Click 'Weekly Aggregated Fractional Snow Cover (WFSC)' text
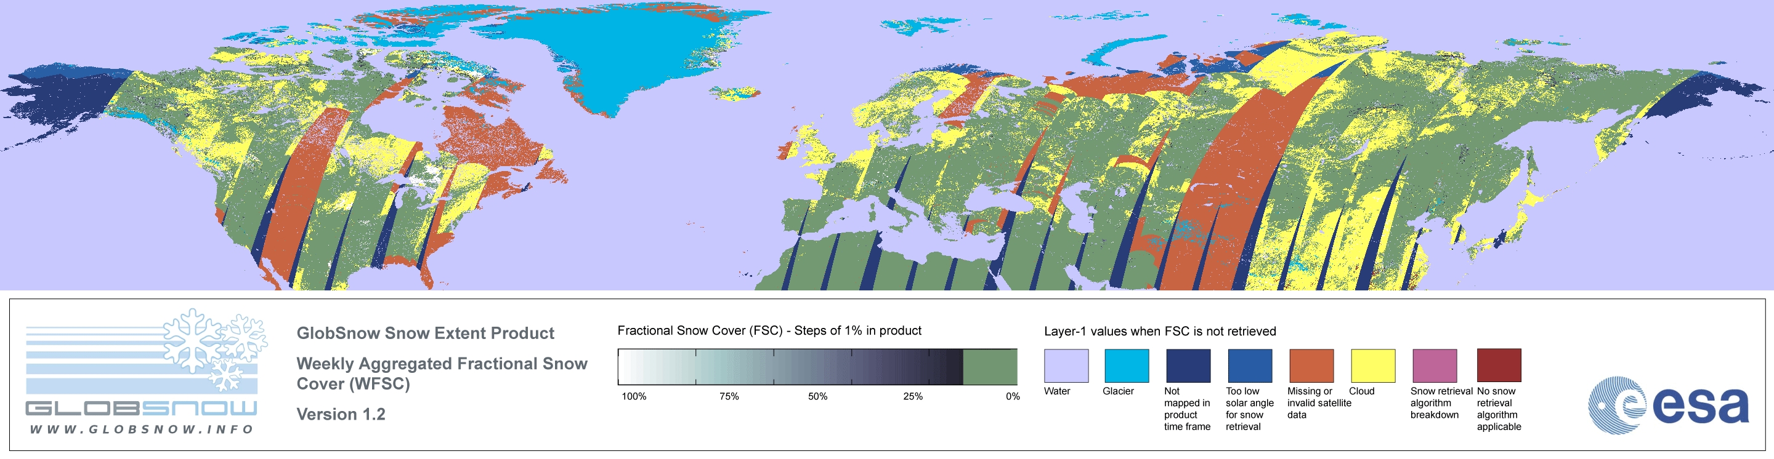Screen dimensions: 1774x459 pyautogui.click(x=442, y=373)
